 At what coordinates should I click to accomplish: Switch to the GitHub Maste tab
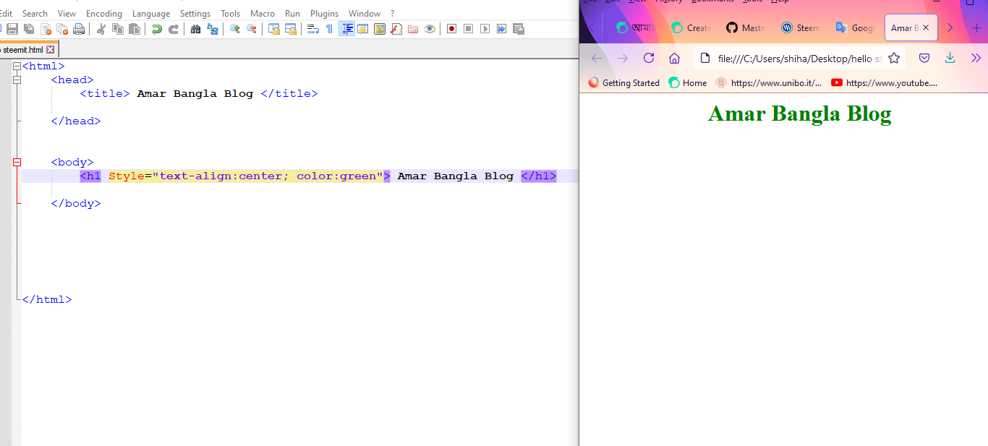pos(746,27)
